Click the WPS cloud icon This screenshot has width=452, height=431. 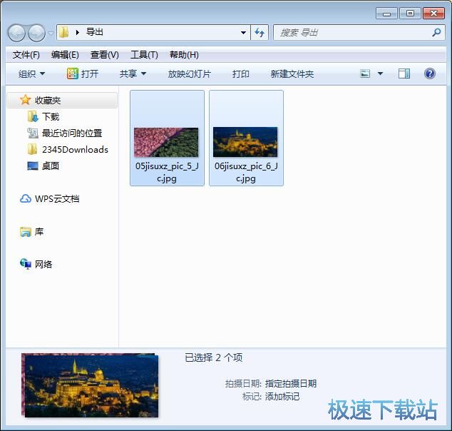click(26, 199)
